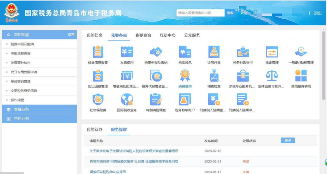Image resolution: width=327 pixels, height=174 pixels.
Task: Open the 综合信息报告 icon
Action: pyautogui.click(x=98, y=52)
